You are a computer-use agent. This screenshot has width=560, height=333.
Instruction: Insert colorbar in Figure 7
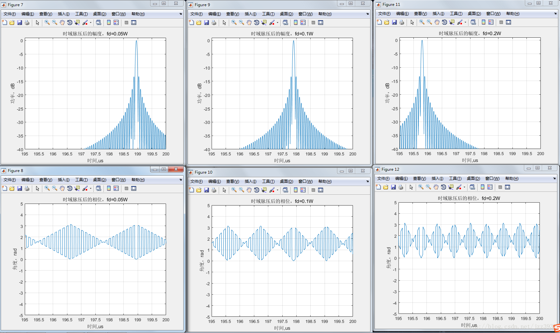click(x=109, y=22)
